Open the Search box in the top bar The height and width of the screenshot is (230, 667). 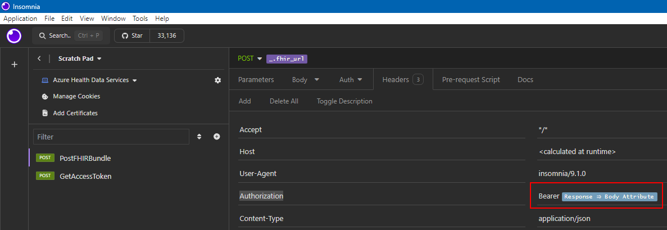point(71,36)
